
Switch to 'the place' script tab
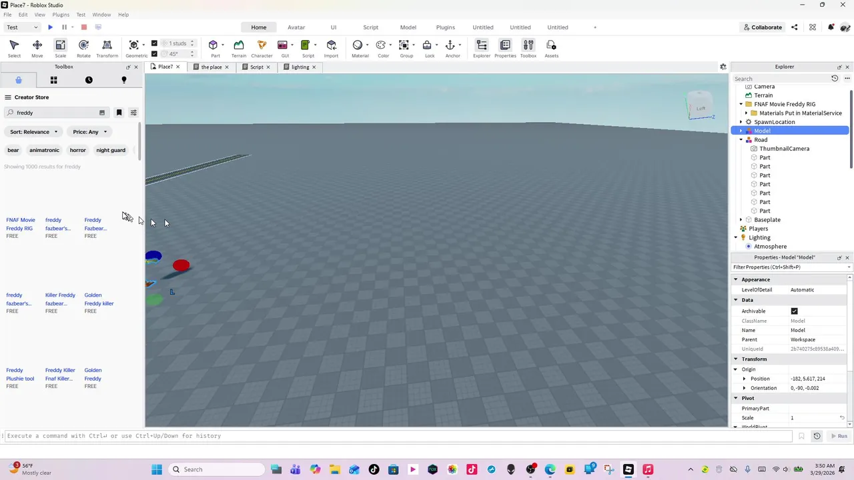(211, 67)
